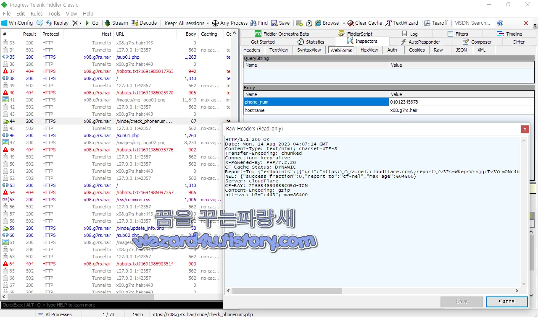The image size is (538, 317).
Task: Click Cancel in Raw Headers dialog
Action: coord(507,301)
